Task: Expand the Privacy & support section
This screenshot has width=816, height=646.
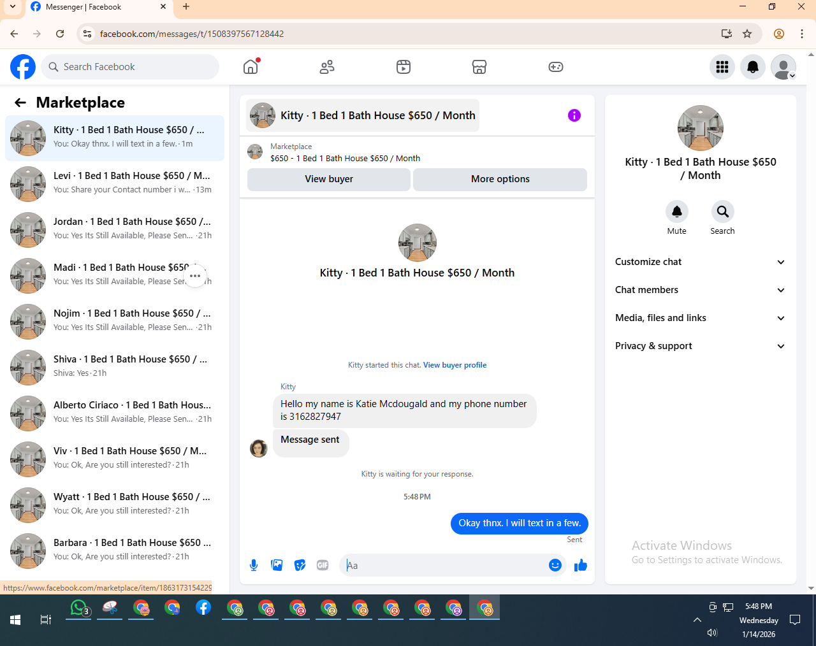Action: pyautogui.click(x=700, y=346)
